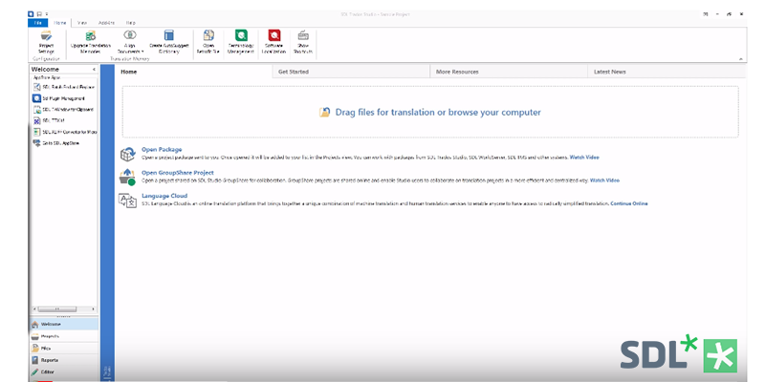Collapse the Welcome navigation pane
This screenshot has height=382, width=765.
pos(93,70)
